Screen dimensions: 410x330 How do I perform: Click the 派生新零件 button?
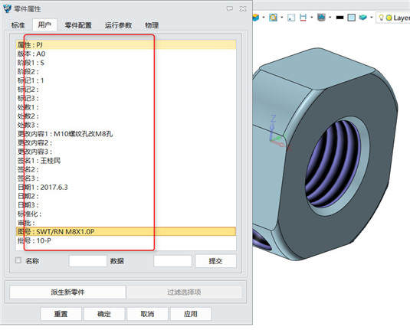pyautogui.click(x=67, y=292)
